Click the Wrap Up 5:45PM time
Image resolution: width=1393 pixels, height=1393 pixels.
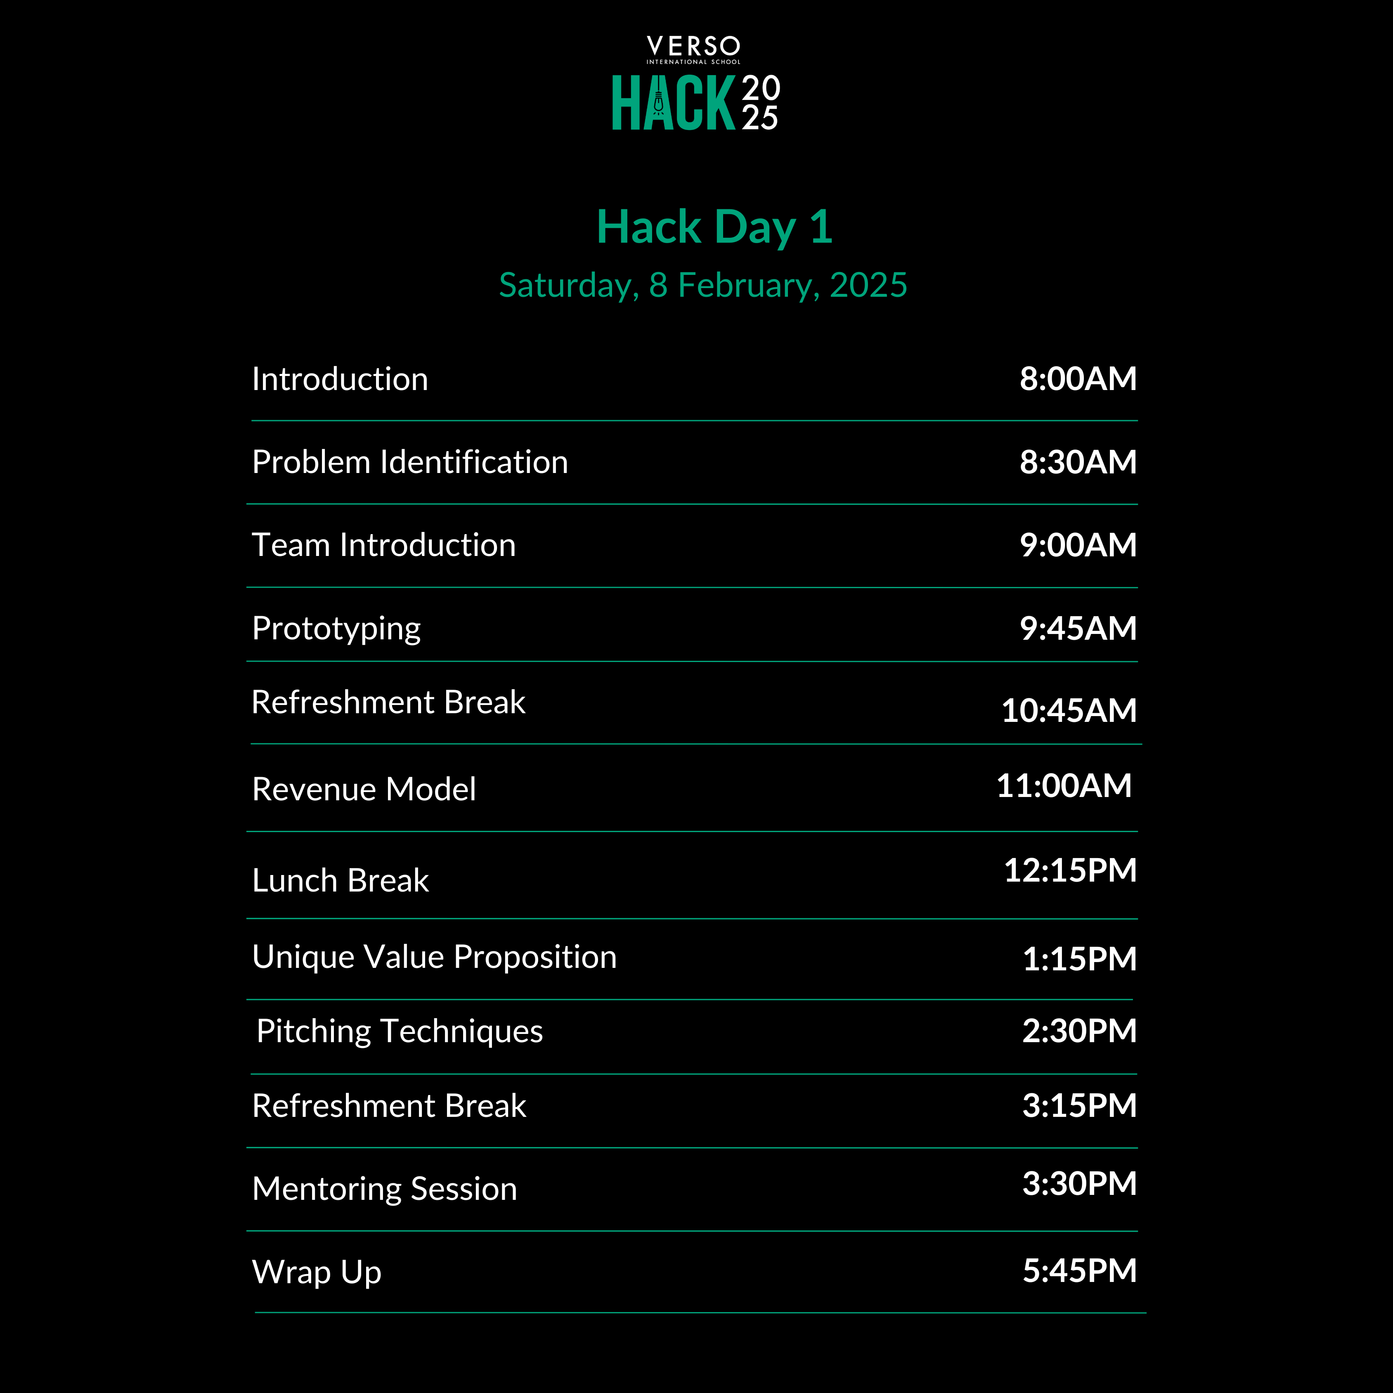(x=1079, y=1271)
